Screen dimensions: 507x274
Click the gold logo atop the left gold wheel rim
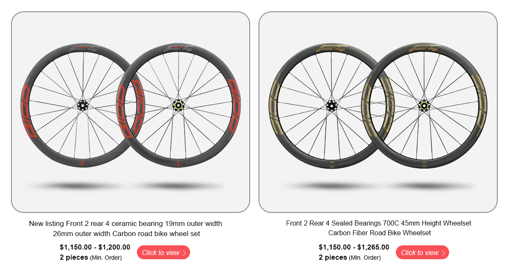coord(333,48)
